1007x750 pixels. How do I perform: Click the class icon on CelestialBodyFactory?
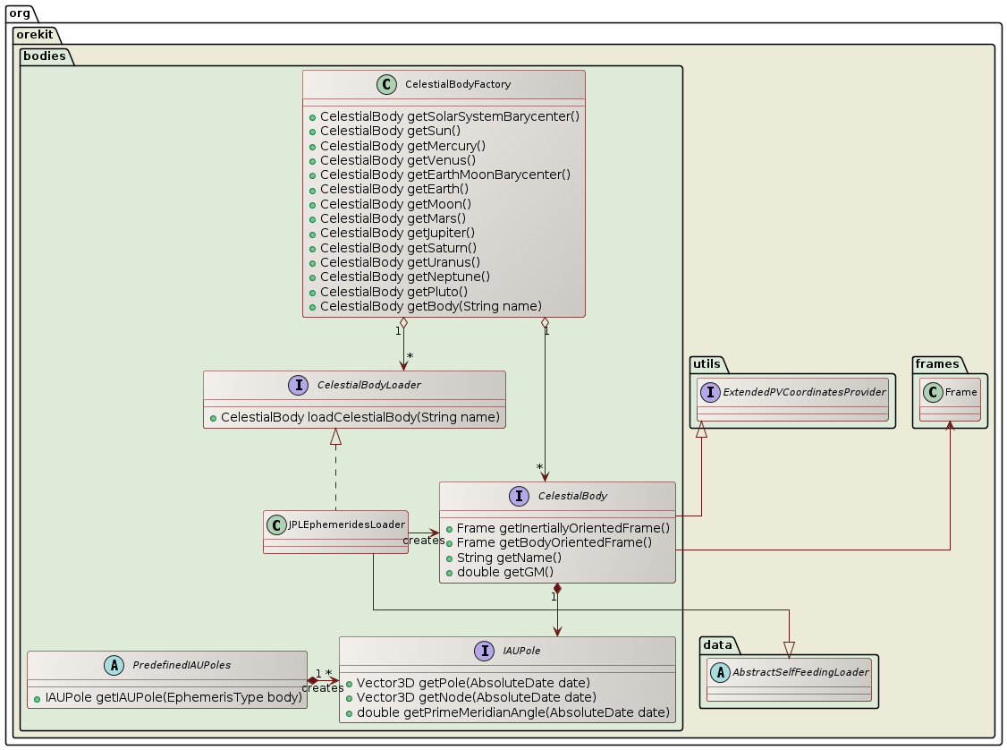click(x=385, y=84)
